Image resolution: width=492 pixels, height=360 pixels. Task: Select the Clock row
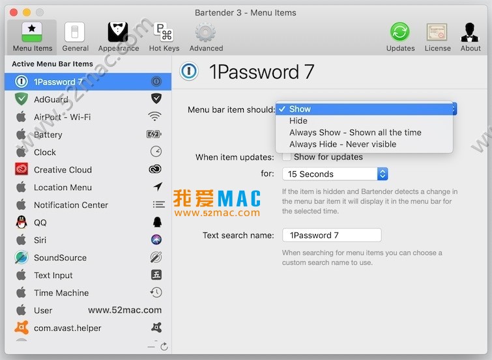click(88, 152)
